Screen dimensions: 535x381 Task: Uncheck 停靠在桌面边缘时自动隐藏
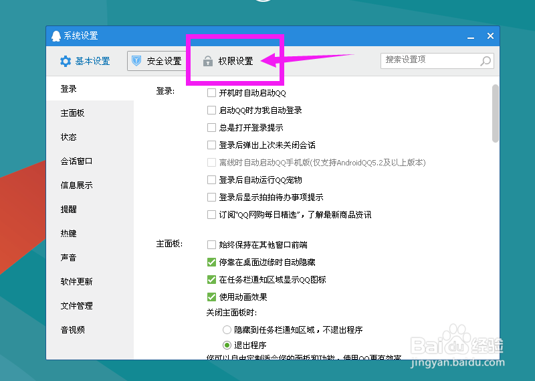[x=211, y=262]
